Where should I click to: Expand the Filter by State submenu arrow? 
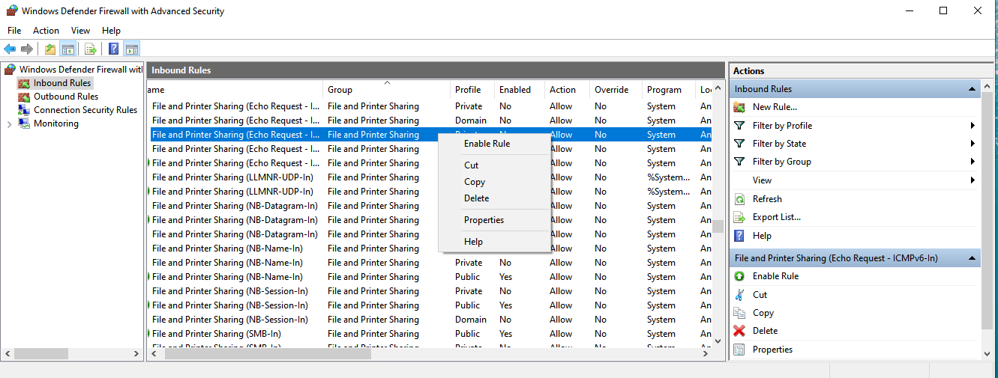click(x=973, y=144)
